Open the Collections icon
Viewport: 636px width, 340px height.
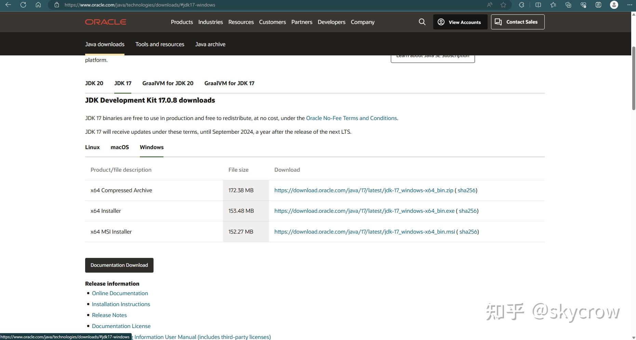[x=568, y=5]
